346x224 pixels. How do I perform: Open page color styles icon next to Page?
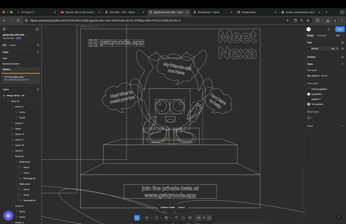point(343,43)
